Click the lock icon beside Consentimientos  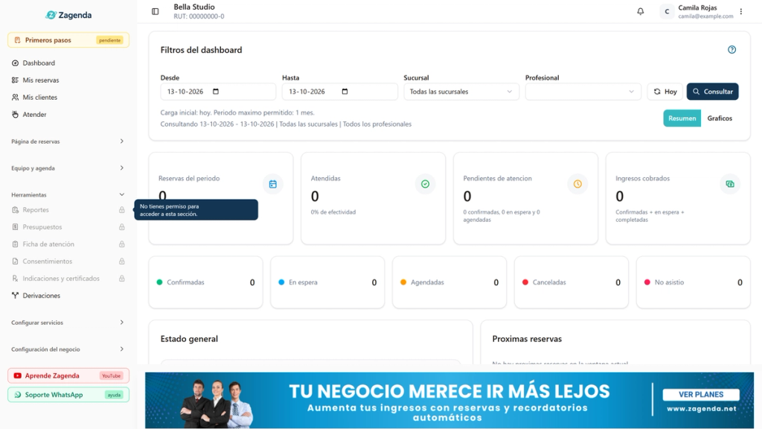[122, 261]
